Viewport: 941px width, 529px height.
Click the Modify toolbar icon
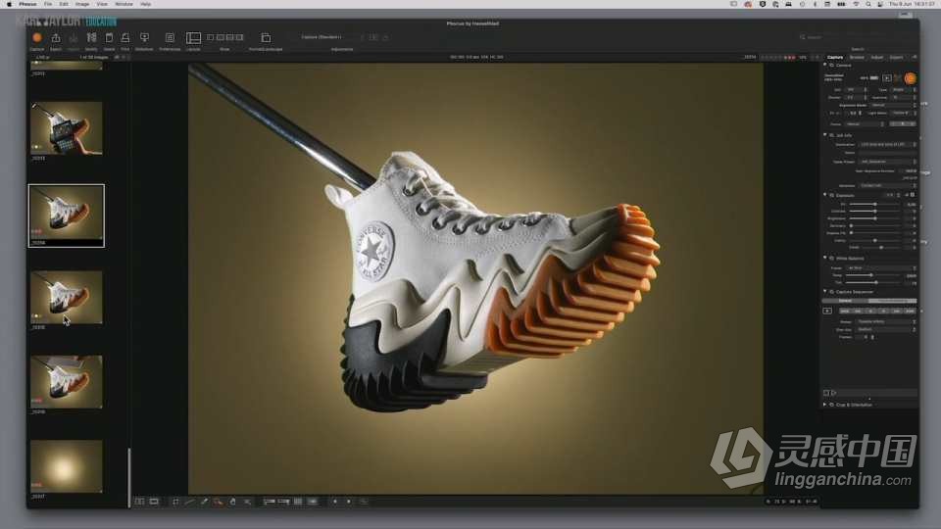coord(91,38)
